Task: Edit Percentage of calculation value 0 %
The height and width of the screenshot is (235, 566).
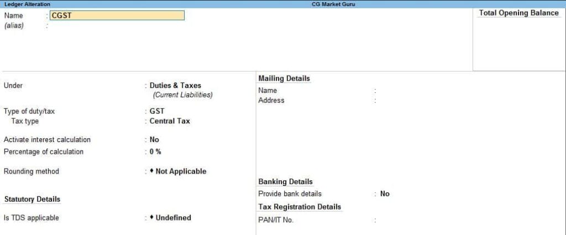Action: (x=155, y=152)
